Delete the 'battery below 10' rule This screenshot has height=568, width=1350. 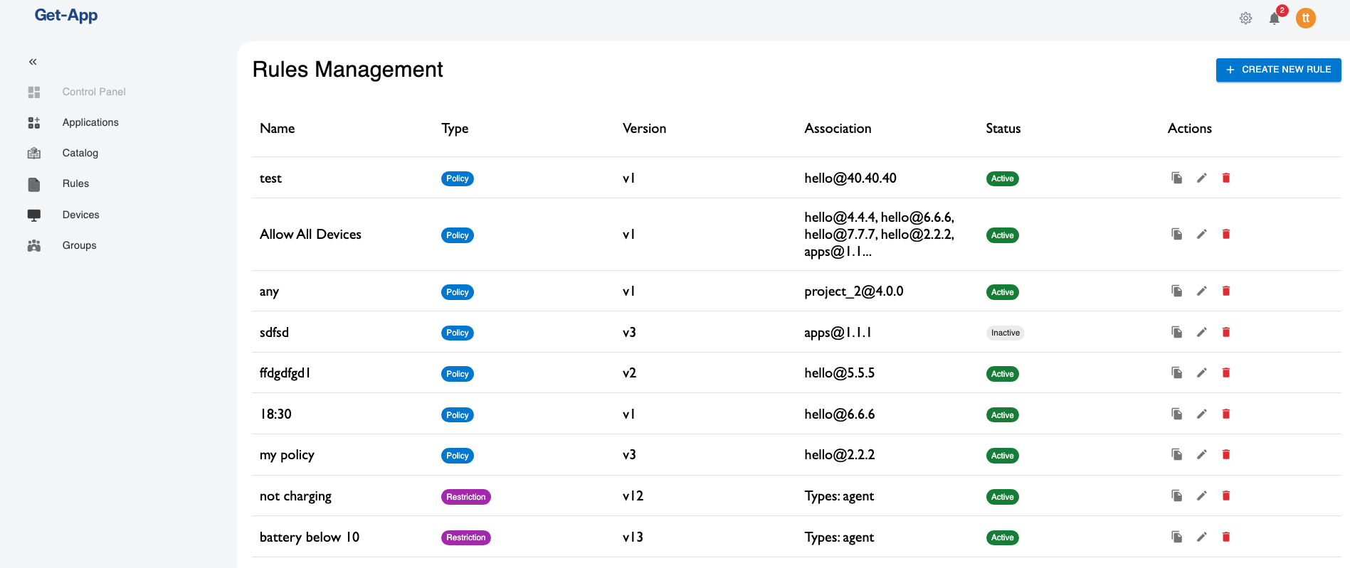tap(1226, 537)
